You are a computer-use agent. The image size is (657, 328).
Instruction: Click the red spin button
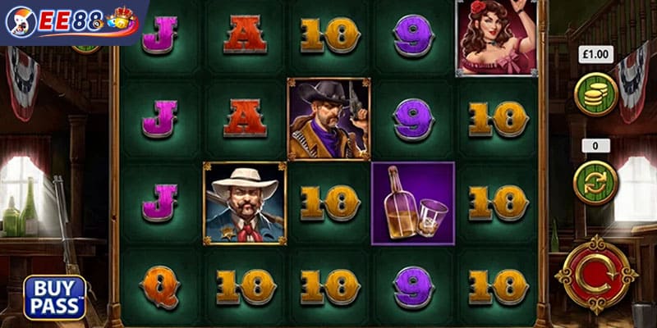596,275
